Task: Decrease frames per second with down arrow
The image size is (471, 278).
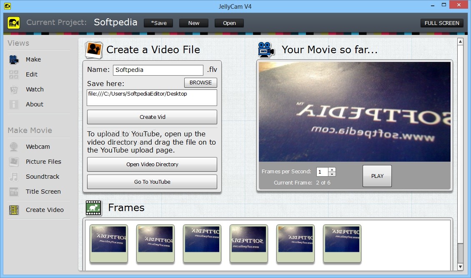Action: (x=332, y=174)
